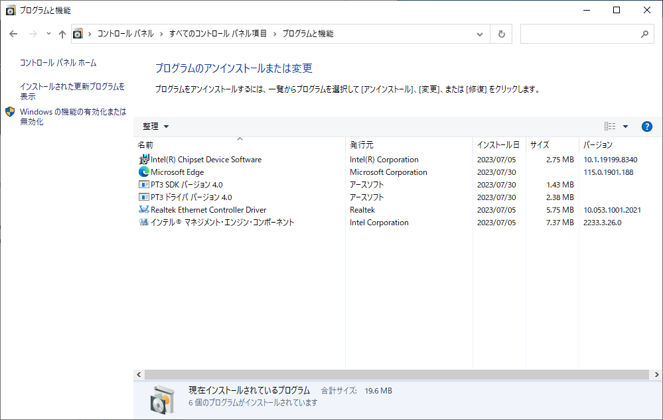The image size is (663, 420).
Task: Select the Microsoft Edge entry name
Action: pyautogui.click(x=177, y=172)
